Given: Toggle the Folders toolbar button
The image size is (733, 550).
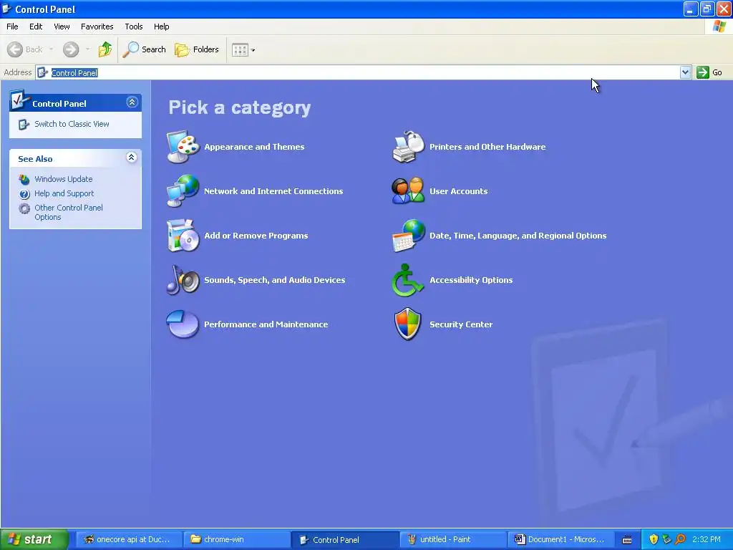Looking at the screenshot, I should click(x=196, y=49).
